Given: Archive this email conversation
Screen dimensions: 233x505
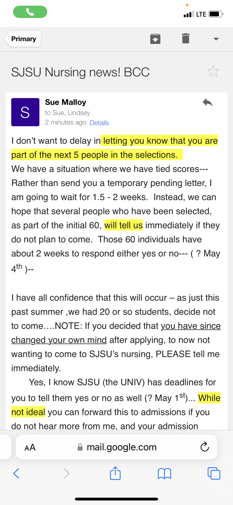Looking at the screenshot, I should pos(155,39).
